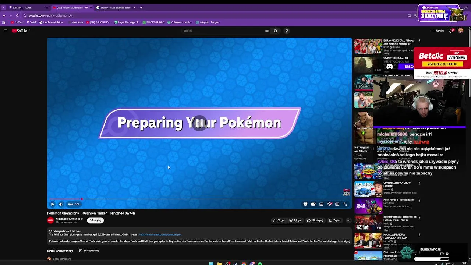Image resolution: width=471 pixels, height=265 pixels.
Task: Open Spotify from the taskbar
Action: coord(260,264)
